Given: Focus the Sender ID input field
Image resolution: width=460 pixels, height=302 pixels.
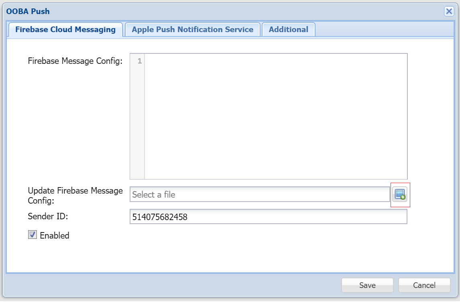Looking at the screenshot, I should click(x=268, y=217).
